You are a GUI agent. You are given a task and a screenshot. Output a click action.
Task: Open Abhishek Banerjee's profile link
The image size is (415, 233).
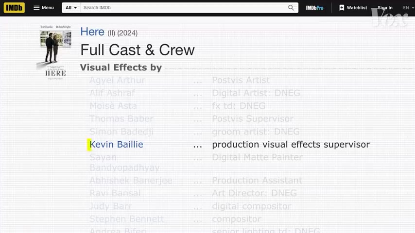coord(131,181)
